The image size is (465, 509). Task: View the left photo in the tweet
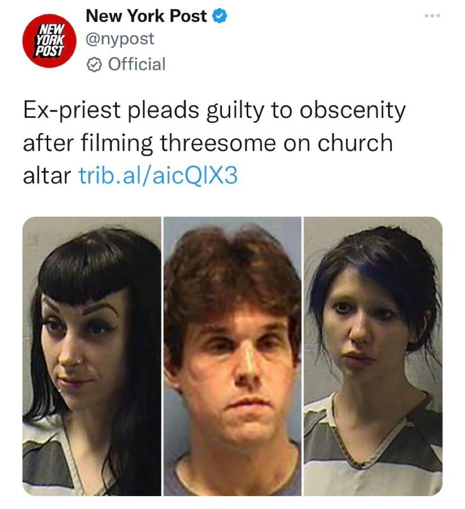pyautogui.click(x=92, y=356)
